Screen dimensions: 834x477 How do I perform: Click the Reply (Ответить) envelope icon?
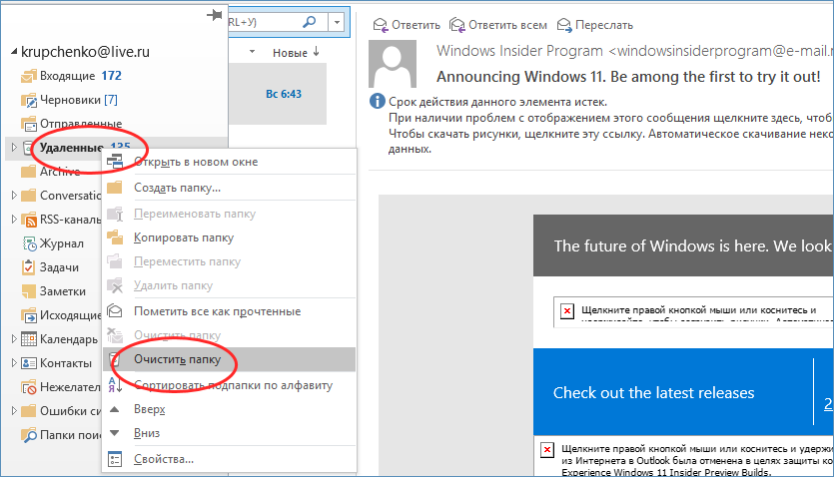coord(380,25)
